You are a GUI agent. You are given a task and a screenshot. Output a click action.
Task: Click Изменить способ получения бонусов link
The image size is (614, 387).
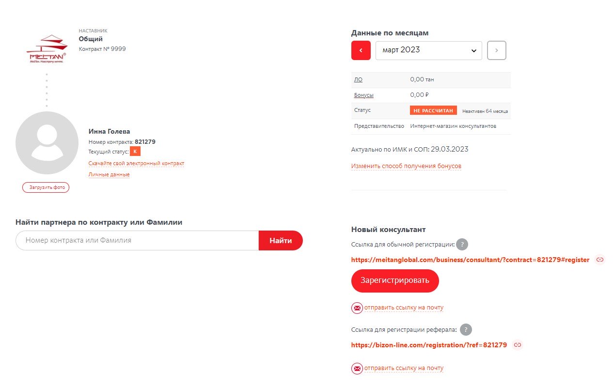(406, 166)
